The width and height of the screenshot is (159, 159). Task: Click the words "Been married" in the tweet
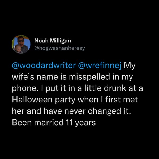[38, 123]
